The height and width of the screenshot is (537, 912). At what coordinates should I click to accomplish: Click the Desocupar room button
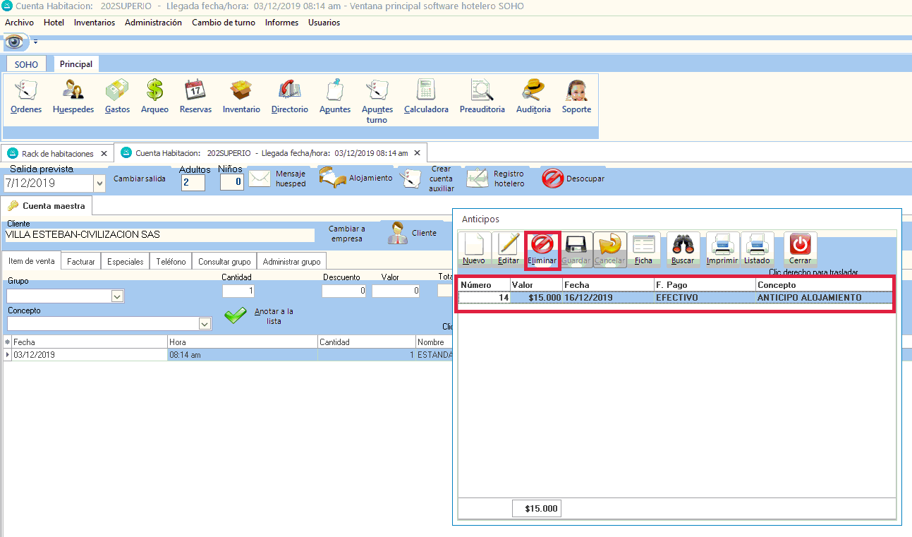pos(573,179)
